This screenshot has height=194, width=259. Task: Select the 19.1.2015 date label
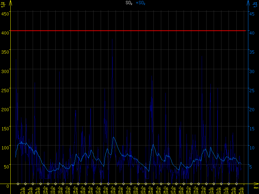click(112, 189)
